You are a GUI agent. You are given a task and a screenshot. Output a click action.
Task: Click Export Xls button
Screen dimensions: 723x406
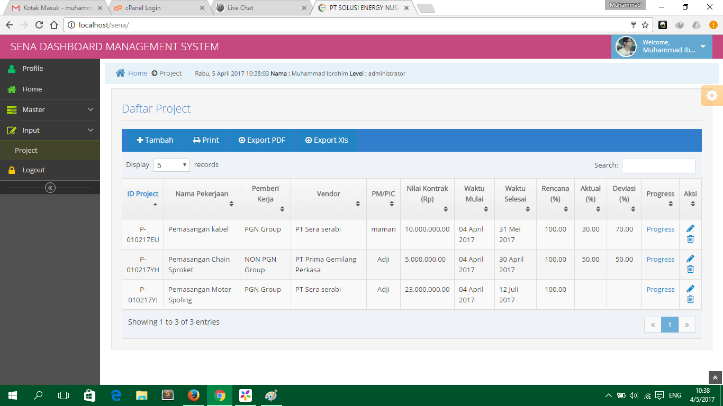327,140
